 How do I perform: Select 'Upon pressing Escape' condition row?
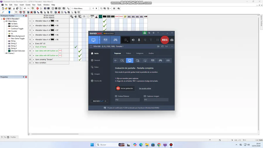click(x=51, y=59)
